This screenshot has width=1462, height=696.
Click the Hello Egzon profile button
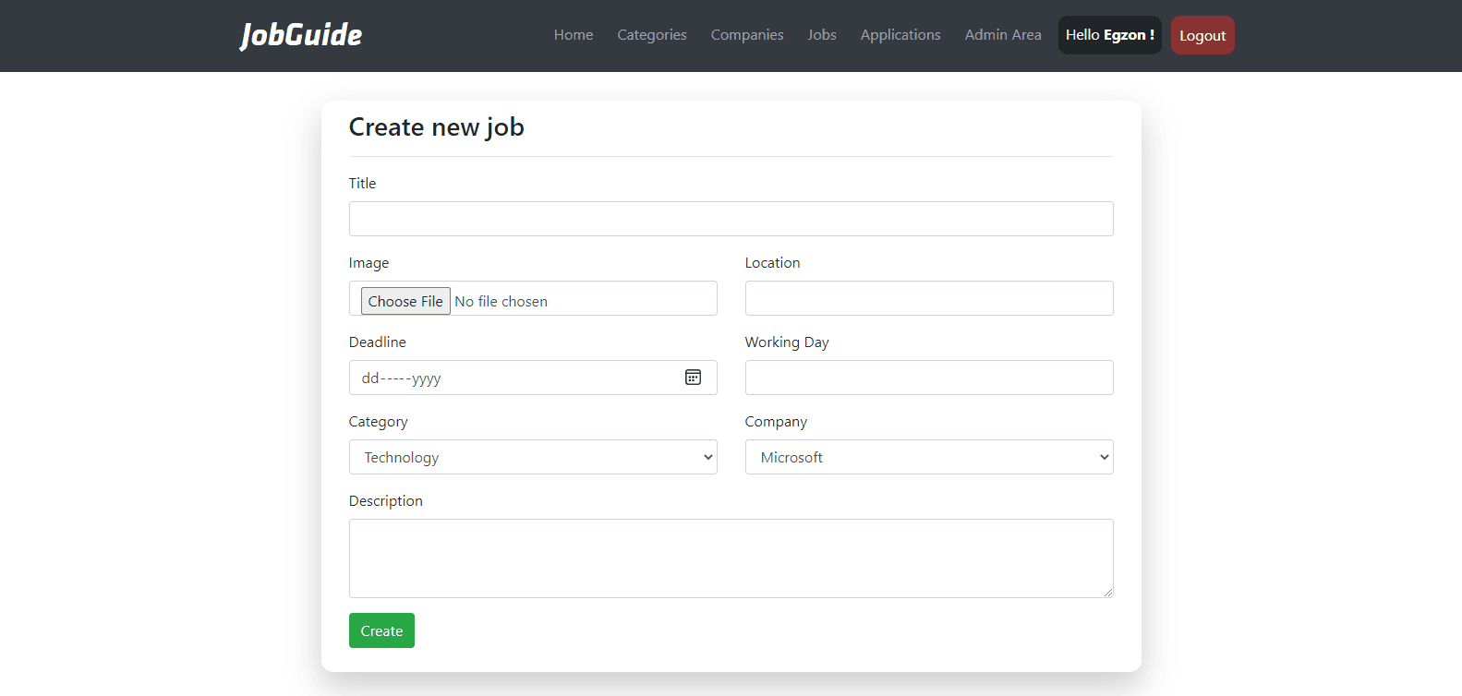pyautogui.click(x=1109, y=35)
